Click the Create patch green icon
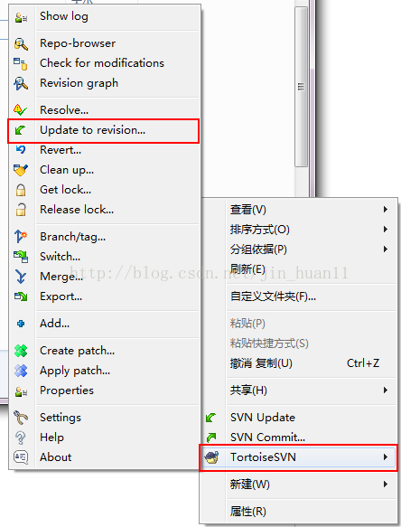401x527 pixels. pos(21,351)
